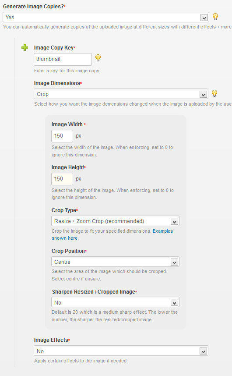Expand the Crop Type dropdown
Image resolution: width=232 pixels, height=376 pixels.
coord(115,221)
